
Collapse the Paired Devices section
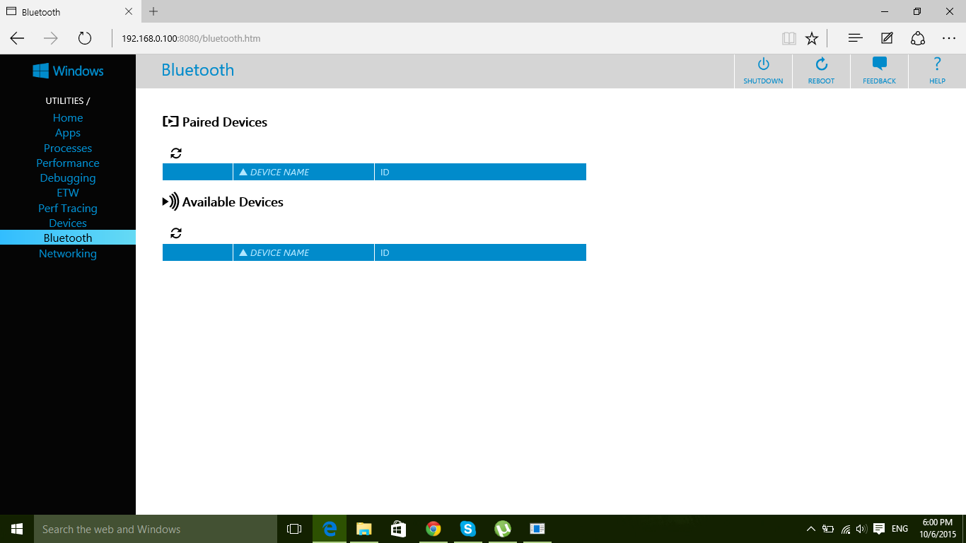click(x=170, y=122)
